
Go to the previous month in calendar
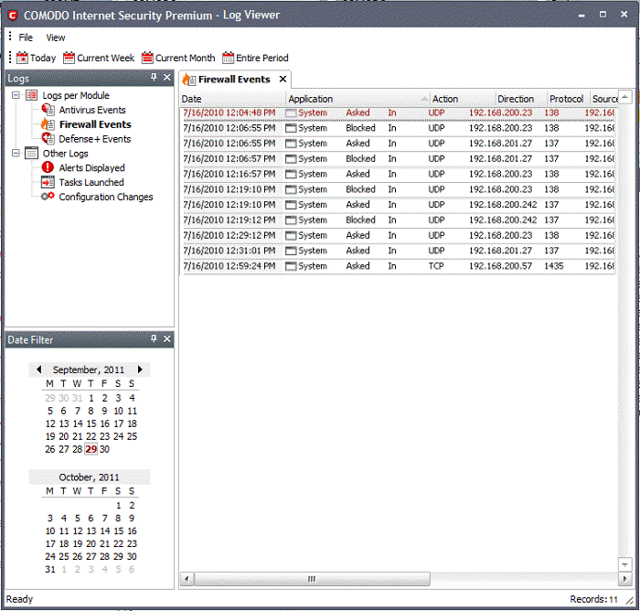(39, 370)
